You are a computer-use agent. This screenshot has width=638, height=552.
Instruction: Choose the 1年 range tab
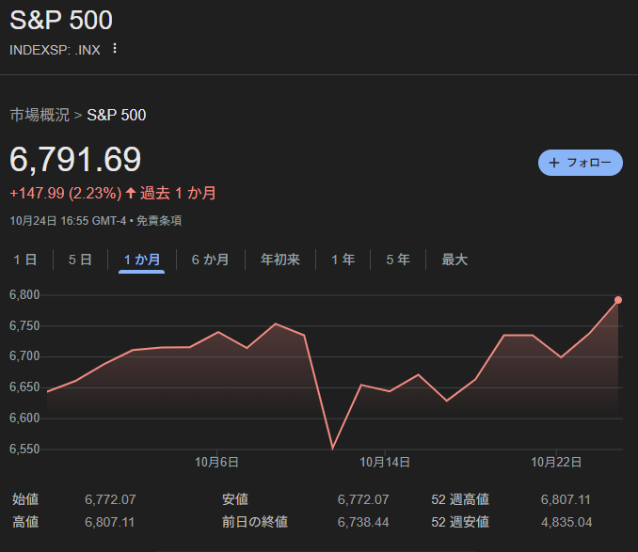tap(343, 260)
